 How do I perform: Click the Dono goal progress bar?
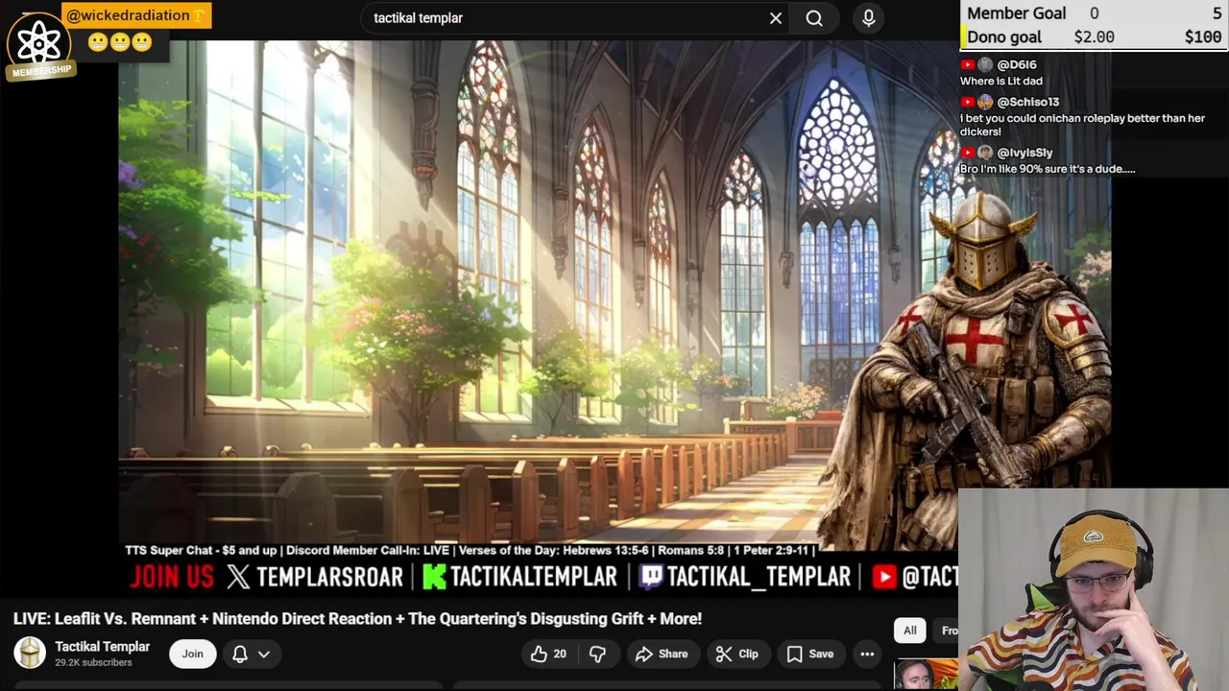coord(1094,37)
